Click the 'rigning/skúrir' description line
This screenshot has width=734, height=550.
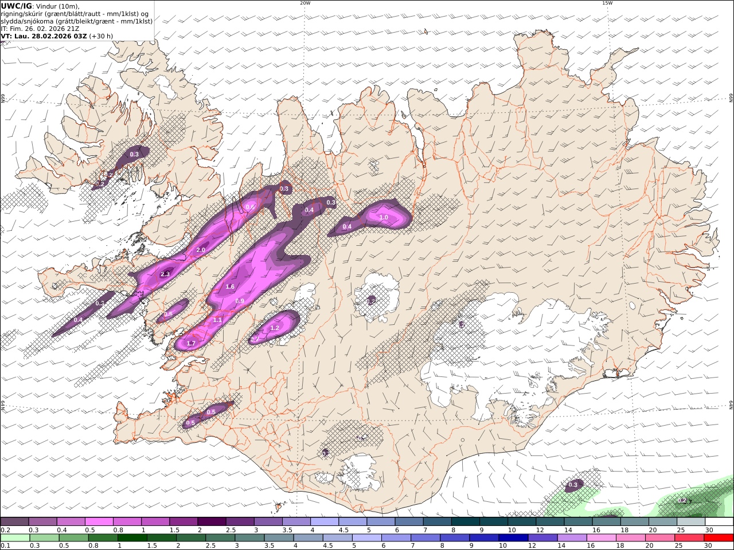point(75,14)
